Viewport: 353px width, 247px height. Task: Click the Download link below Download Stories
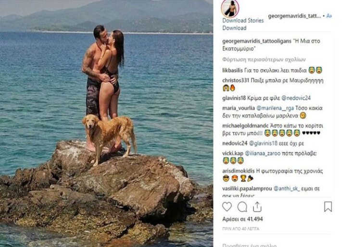(234, 28)
